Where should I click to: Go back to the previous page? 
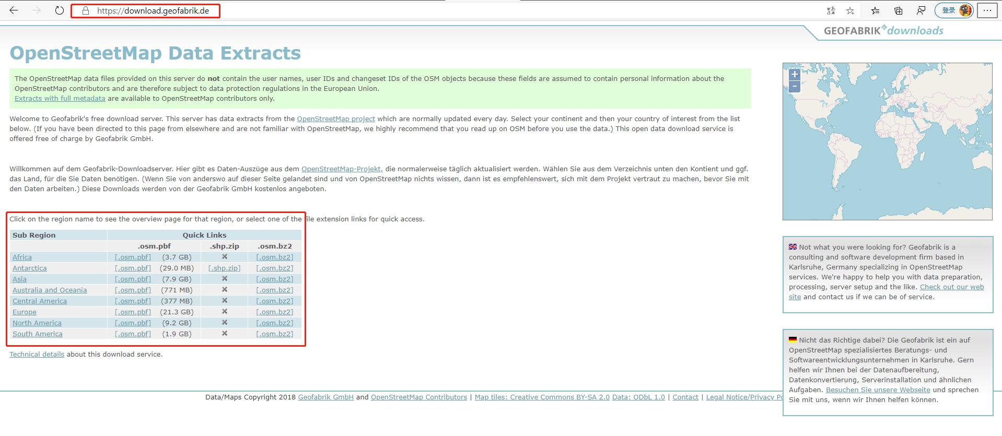coord(14,10)
